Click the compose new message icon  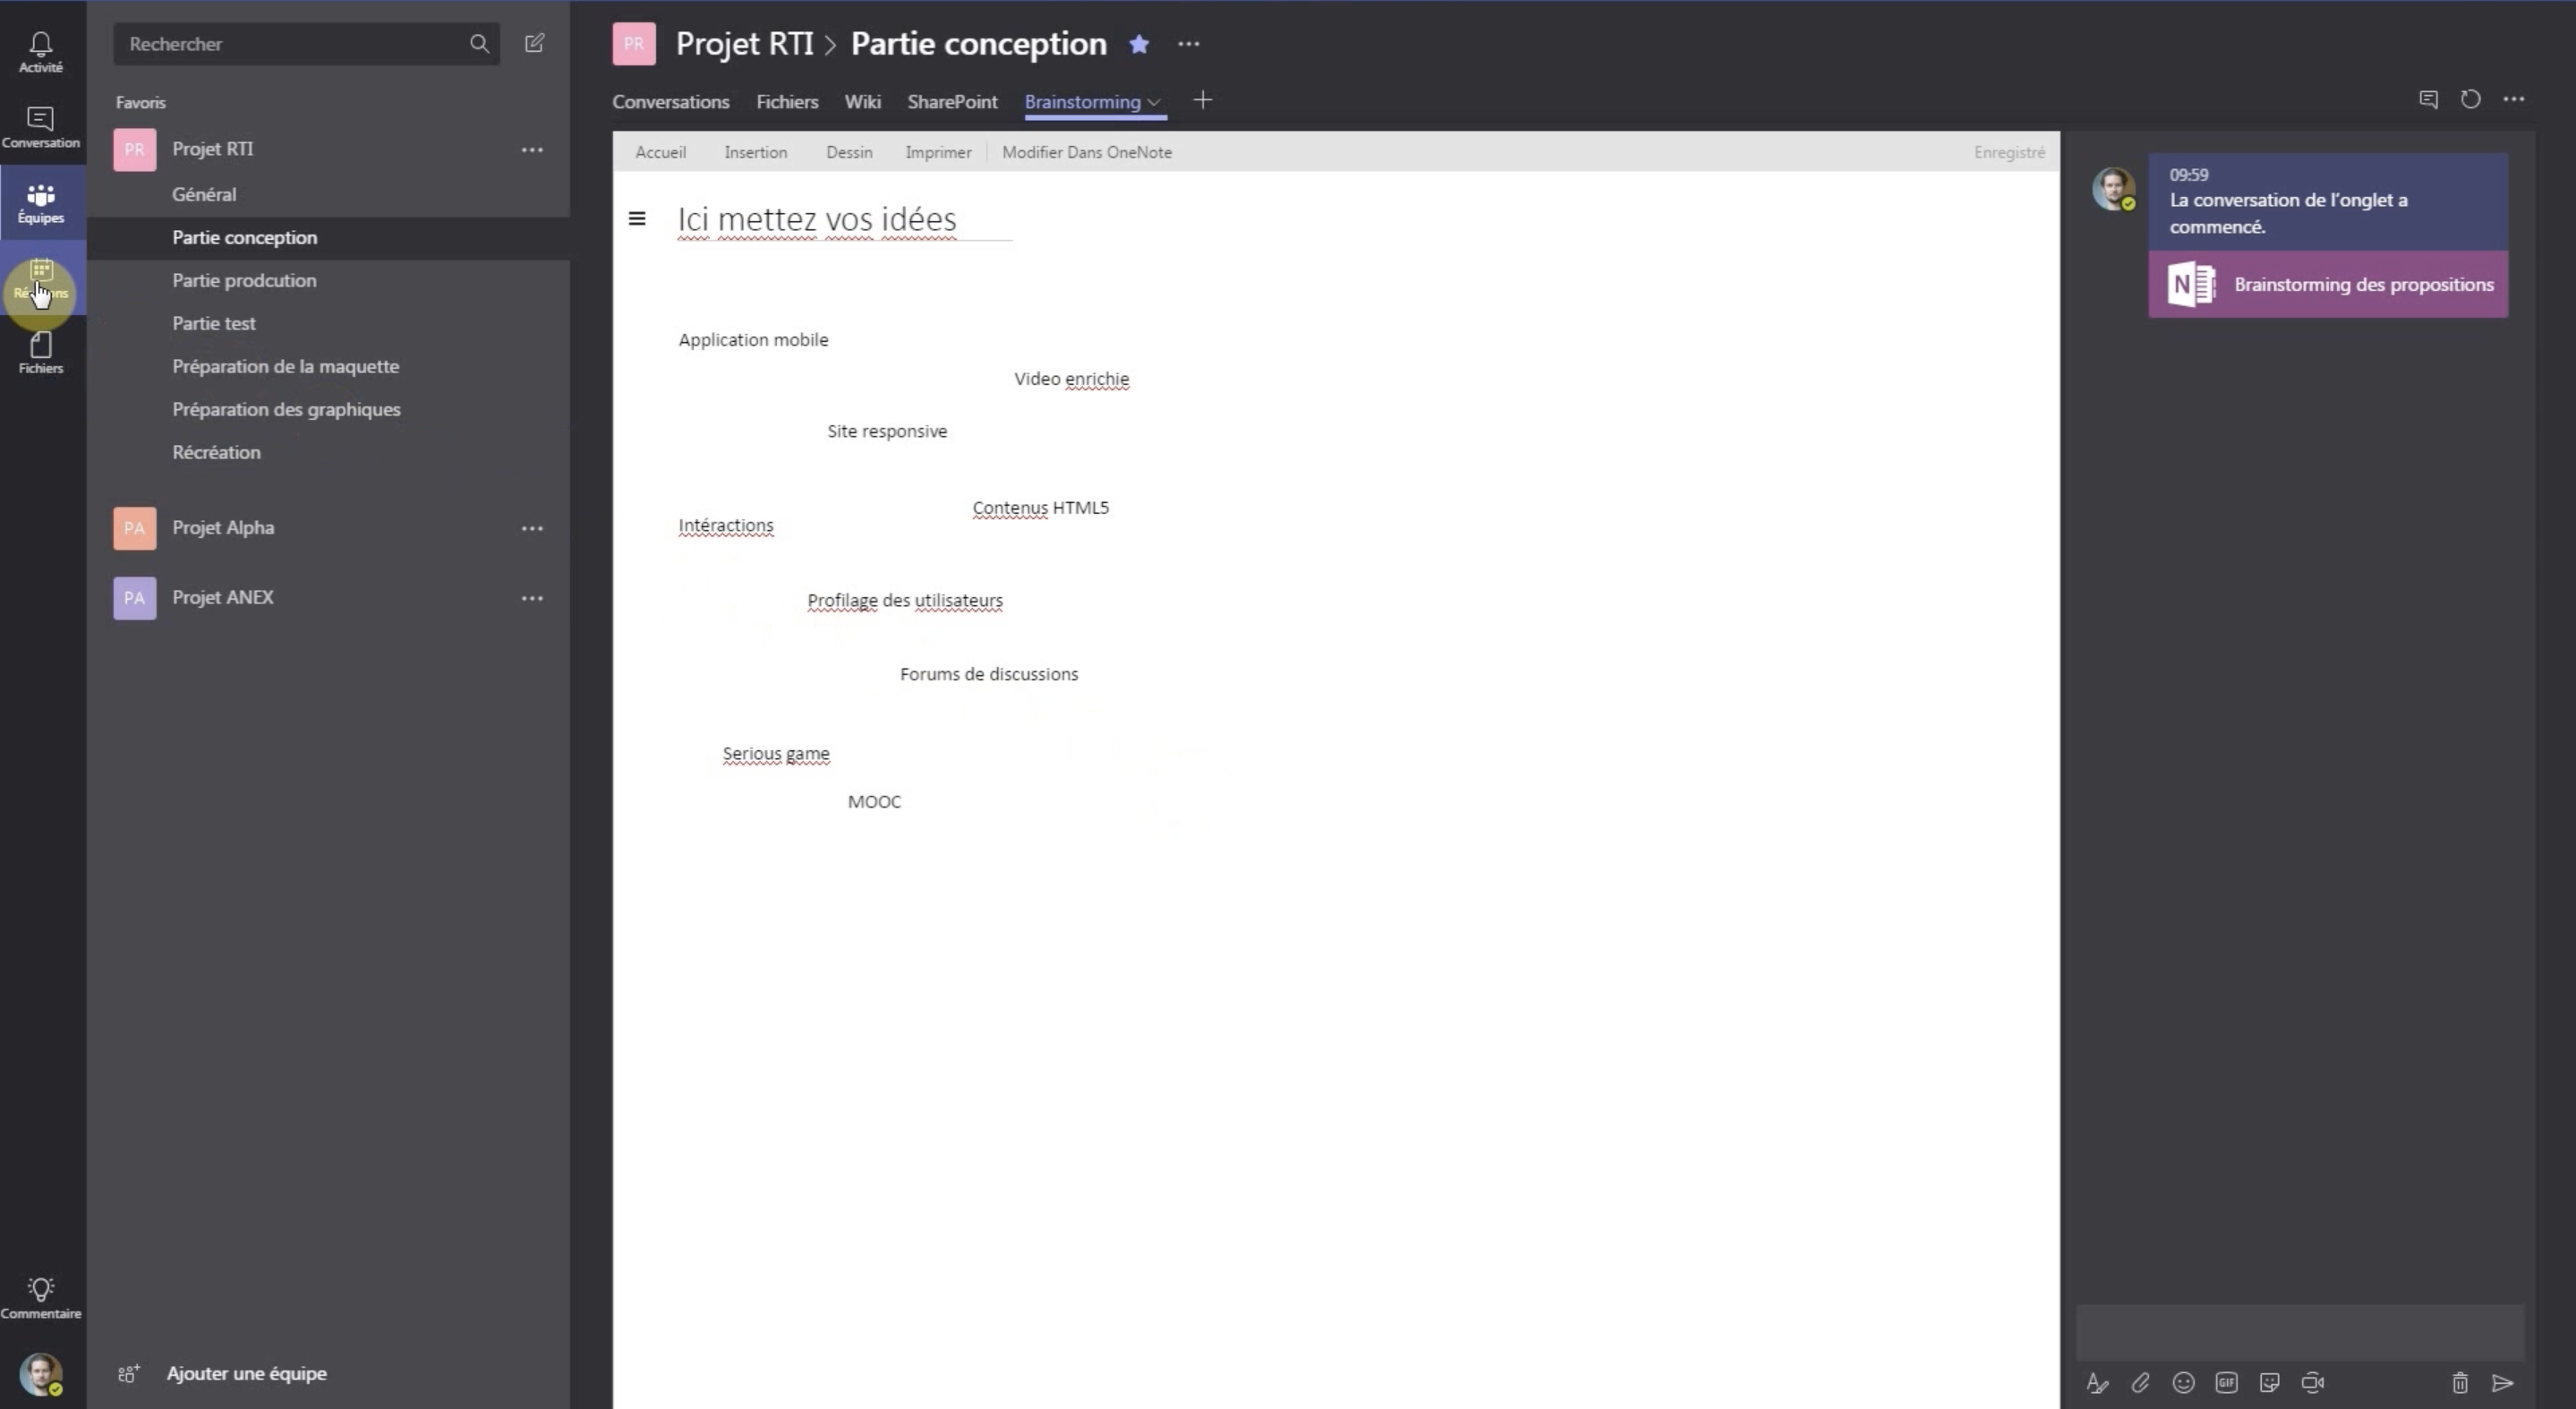pos(534,42)
